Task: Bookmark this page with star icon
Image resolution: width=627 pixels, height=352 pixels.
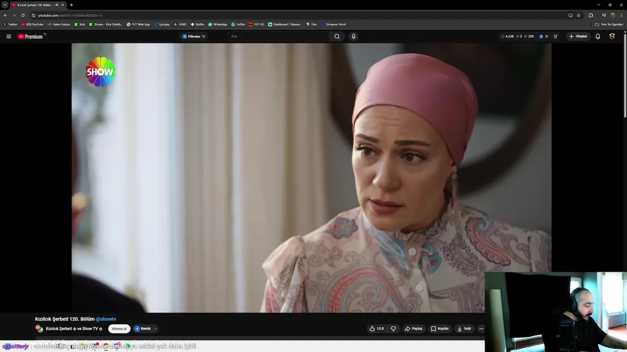Action: tap(579, 15)
